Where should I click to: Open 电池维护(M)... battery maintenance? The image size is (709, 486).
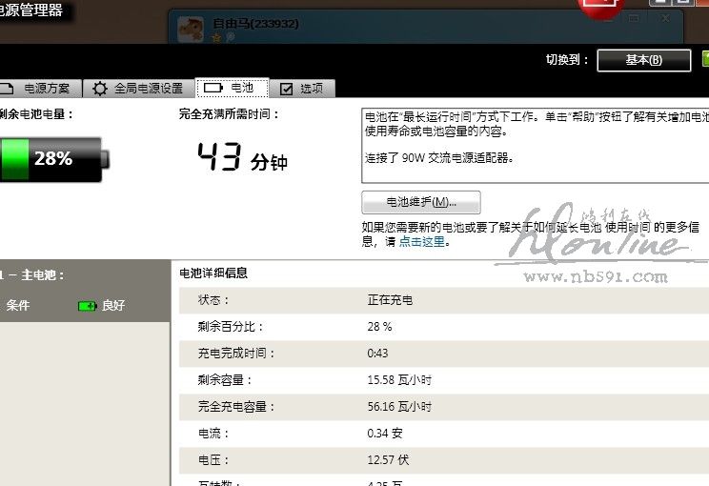click(x=420, y=202)
